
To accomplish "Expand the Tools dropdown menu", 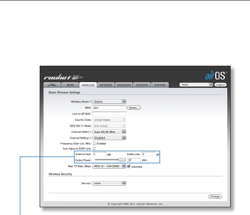I will [x=196, y=85].
